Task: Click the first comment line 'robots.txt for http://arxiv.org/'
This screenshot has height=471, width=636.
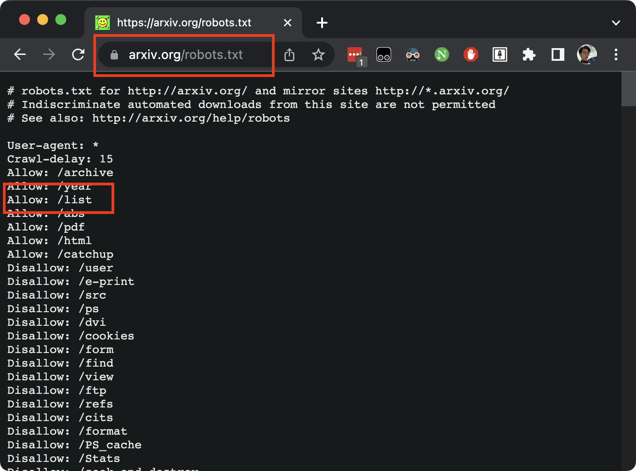Action: (x=259, y=91)
